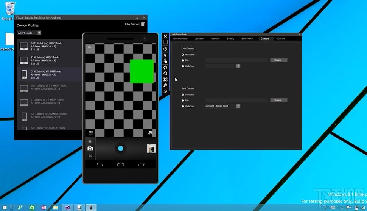Viewport: 367px width, 211px height.
Task: Open camera settings sliders icon
Action: tap(91, 133)
